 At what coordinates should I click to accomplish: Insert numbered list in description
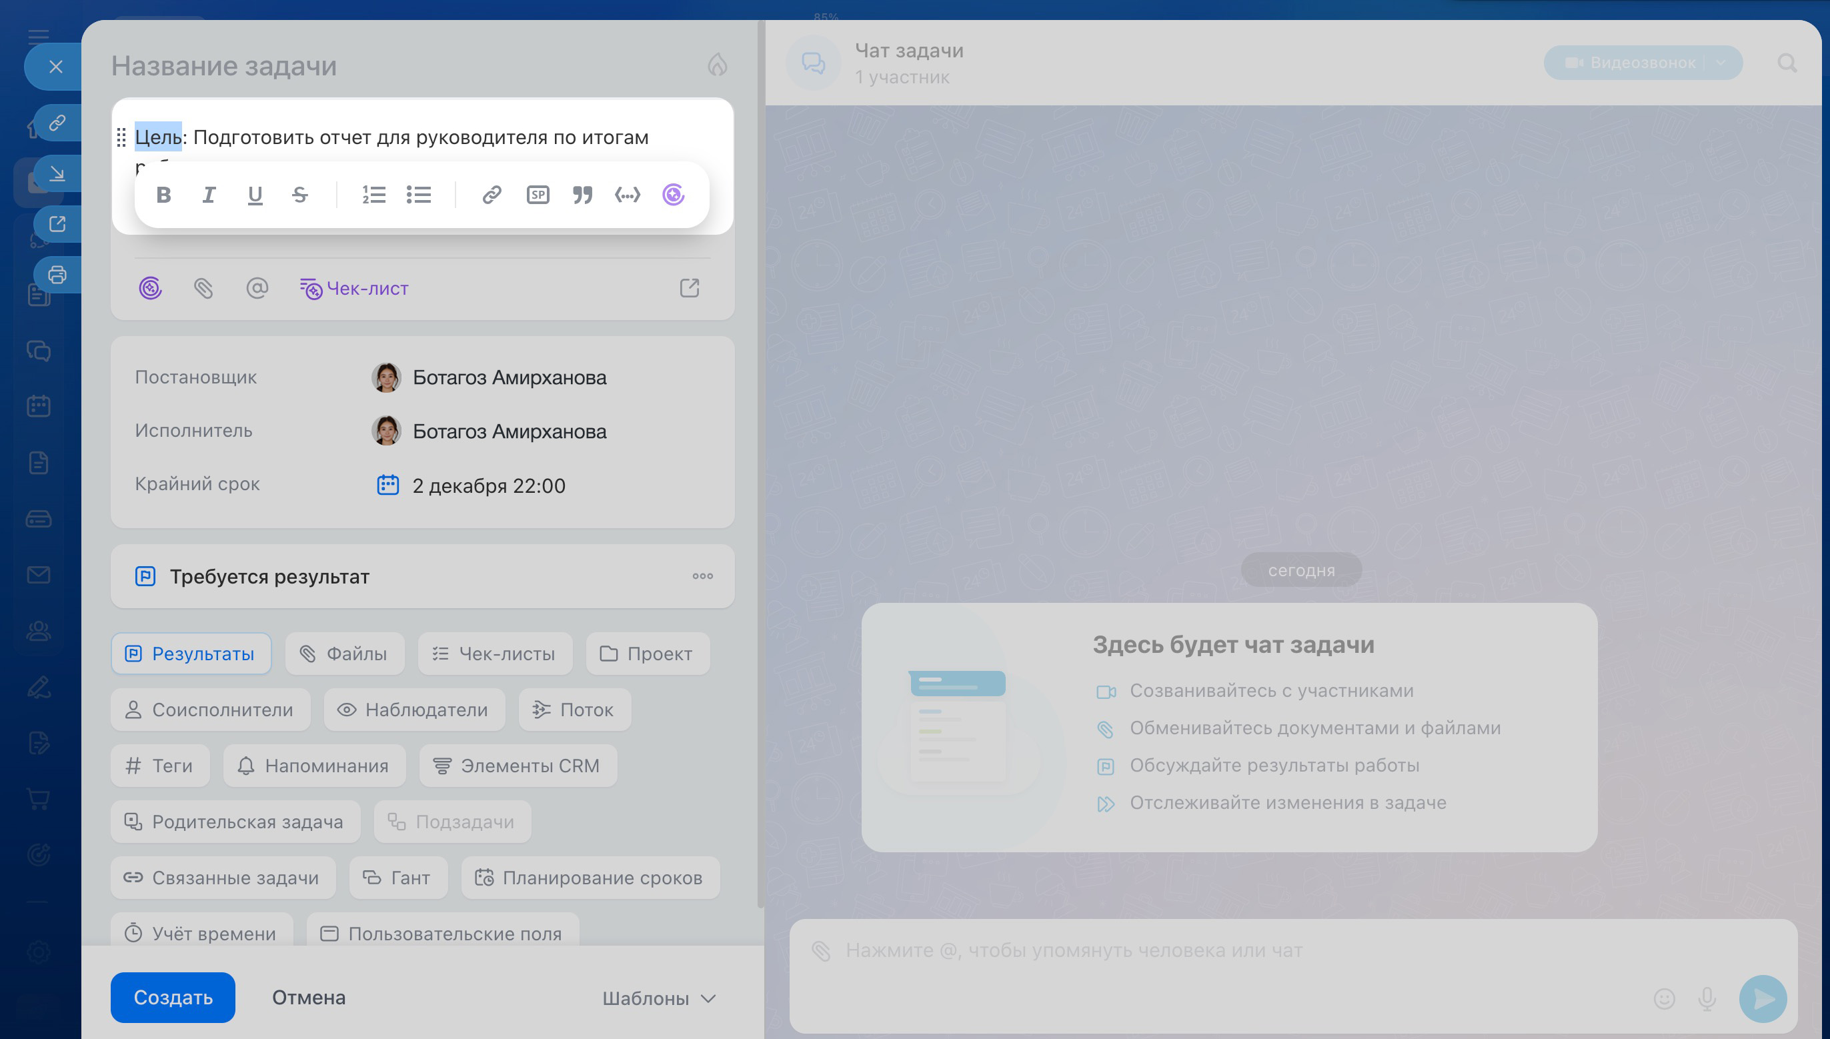(374, 195)
